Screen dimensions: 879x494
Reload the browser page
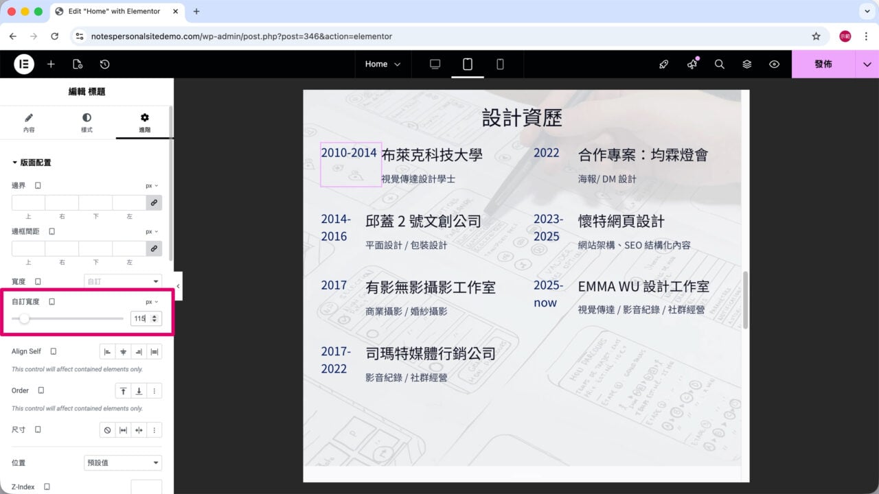(x=54, y=36)
